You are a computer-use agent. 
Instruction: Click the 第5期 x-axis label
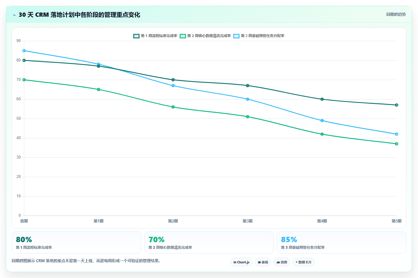pos(396,221)
